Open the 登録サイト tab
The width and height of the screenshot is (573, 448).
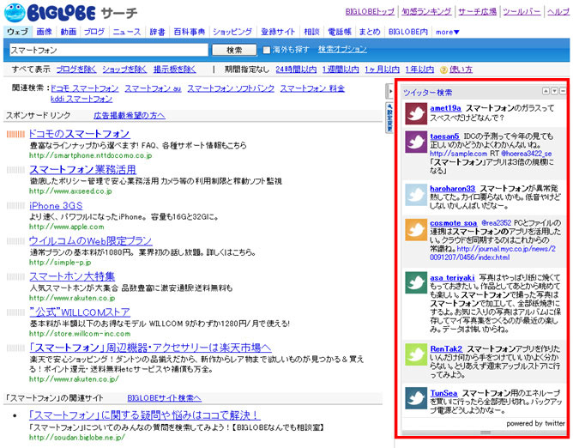coord(278,32)
